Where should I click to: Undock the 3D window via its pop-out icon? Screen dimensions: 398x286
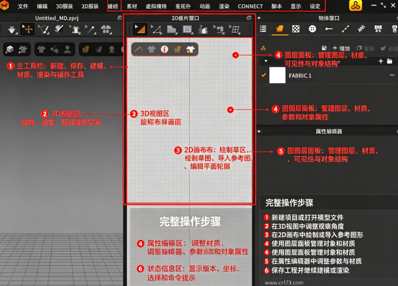click(120, 18)
